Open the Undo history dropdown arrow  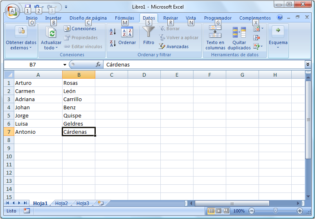tap(43, 7)
